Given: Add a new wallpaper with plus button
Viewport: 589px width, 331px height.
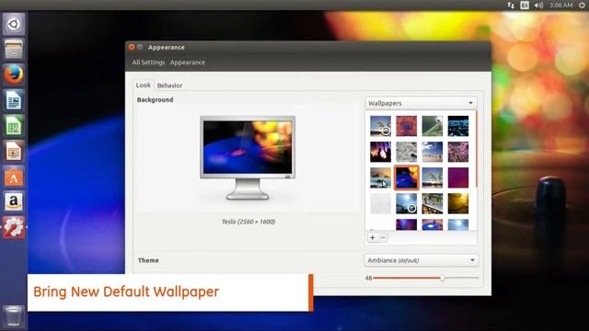Looking at the screenshot, I should (x=372, y=237).
